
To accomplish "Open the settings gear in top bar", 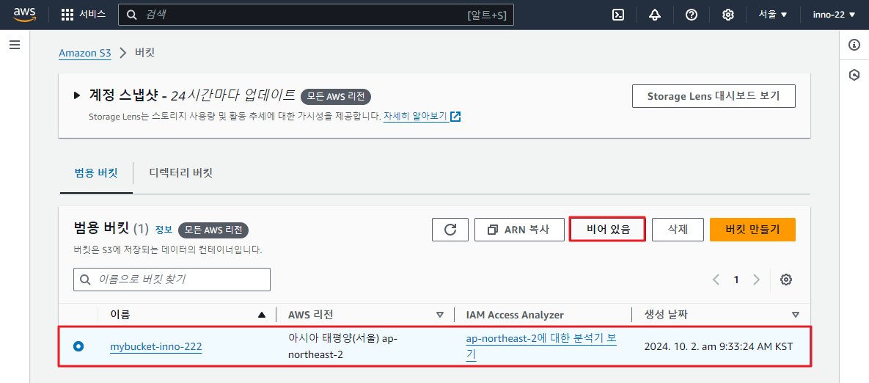I will coord(728,15).
